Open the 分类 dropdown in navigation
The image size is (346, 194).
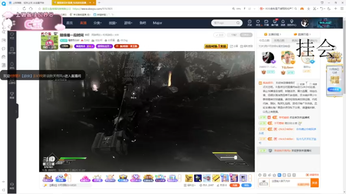97,23
